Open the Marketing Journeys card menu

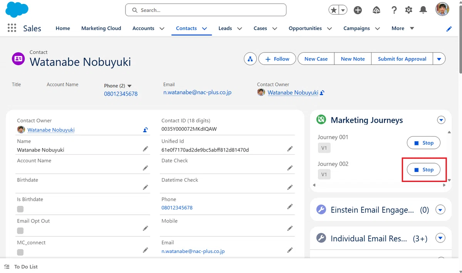(441, 120)
